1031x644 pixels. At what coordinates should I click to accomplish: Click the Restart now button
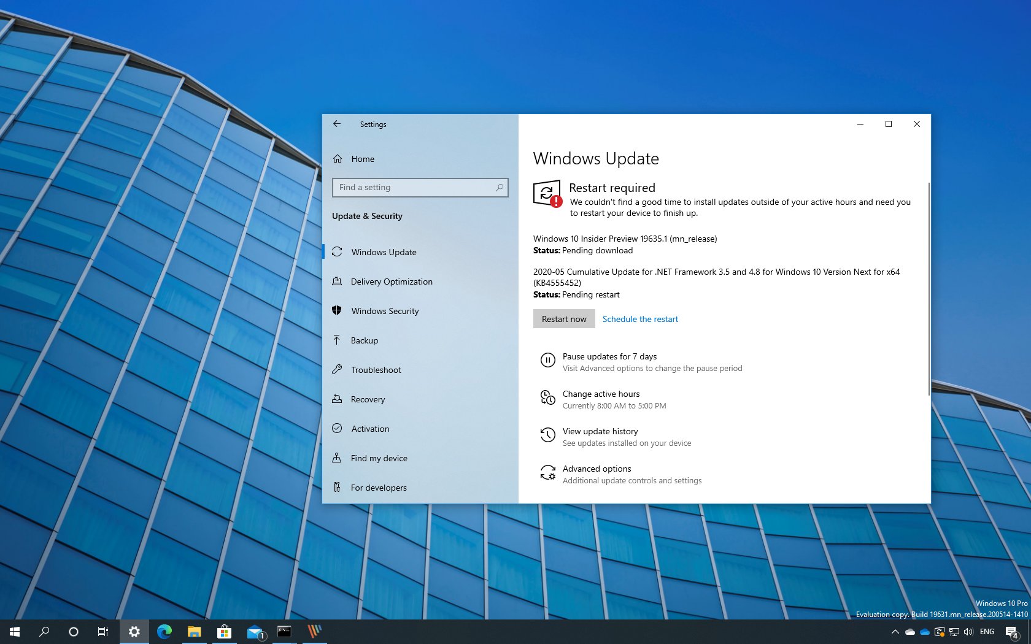pos(563,318)
